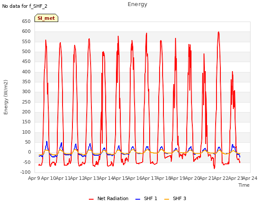Click the blue SHF 1 legend swatch
Screen dimensions: 276x207
[x=138, y=199]
